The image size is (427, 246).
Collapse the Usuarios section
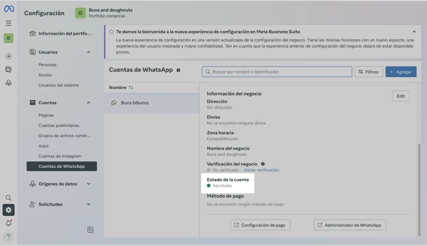point(88,52)
